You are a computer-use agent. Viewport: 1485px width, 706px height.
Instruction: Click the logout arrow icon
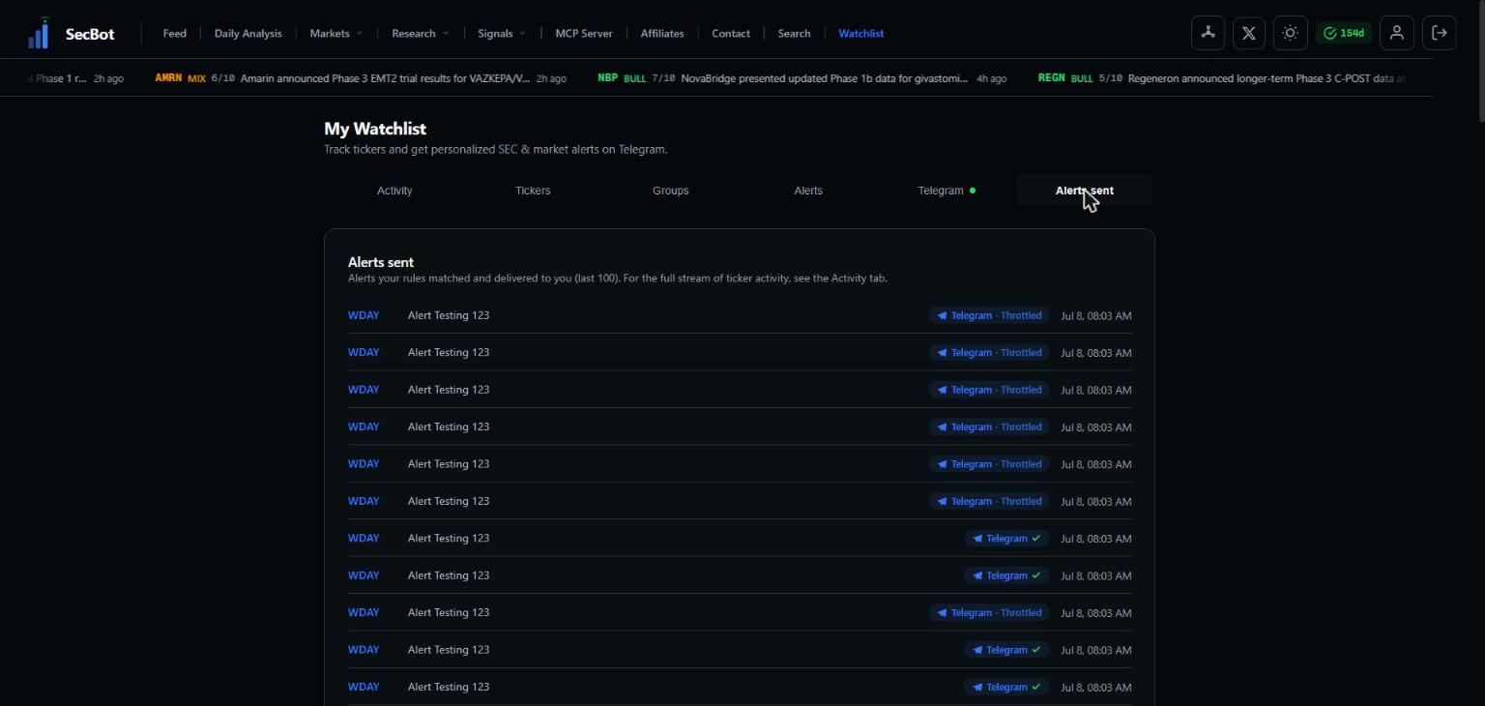pos(1440,33)
